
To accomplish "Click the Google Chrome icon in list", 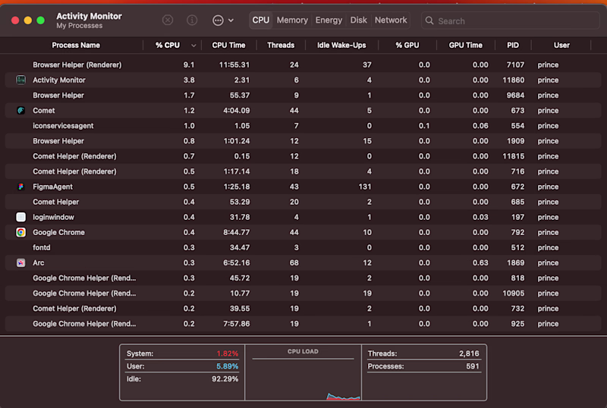I will pyautogui.click(x=21, y=232).
